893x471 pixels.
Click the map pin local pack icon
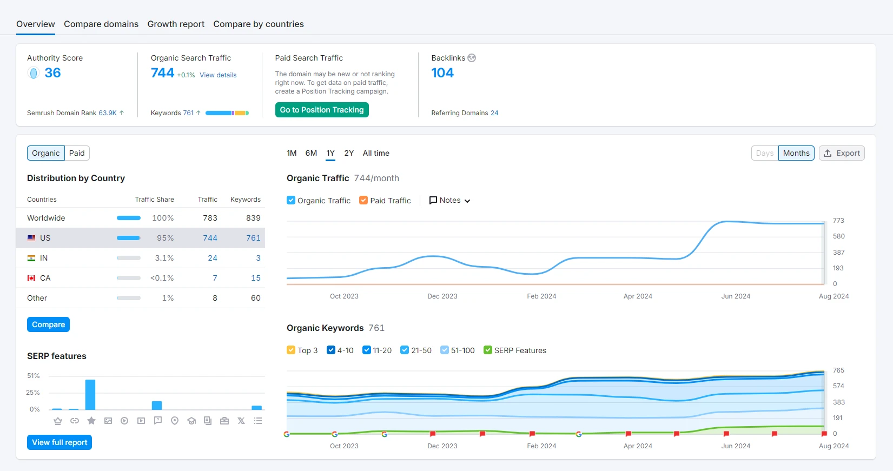pos(175,421)
